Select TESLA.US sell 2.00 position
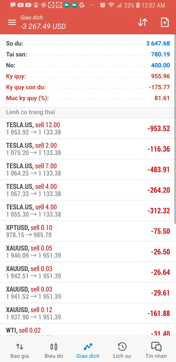 point(88,149)
